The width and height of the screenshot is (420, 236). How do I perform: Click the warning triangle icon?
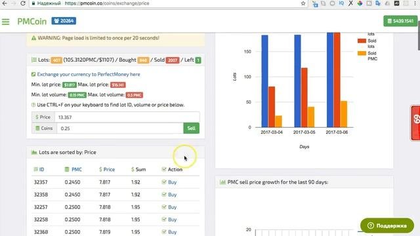(x=33, y=38)
